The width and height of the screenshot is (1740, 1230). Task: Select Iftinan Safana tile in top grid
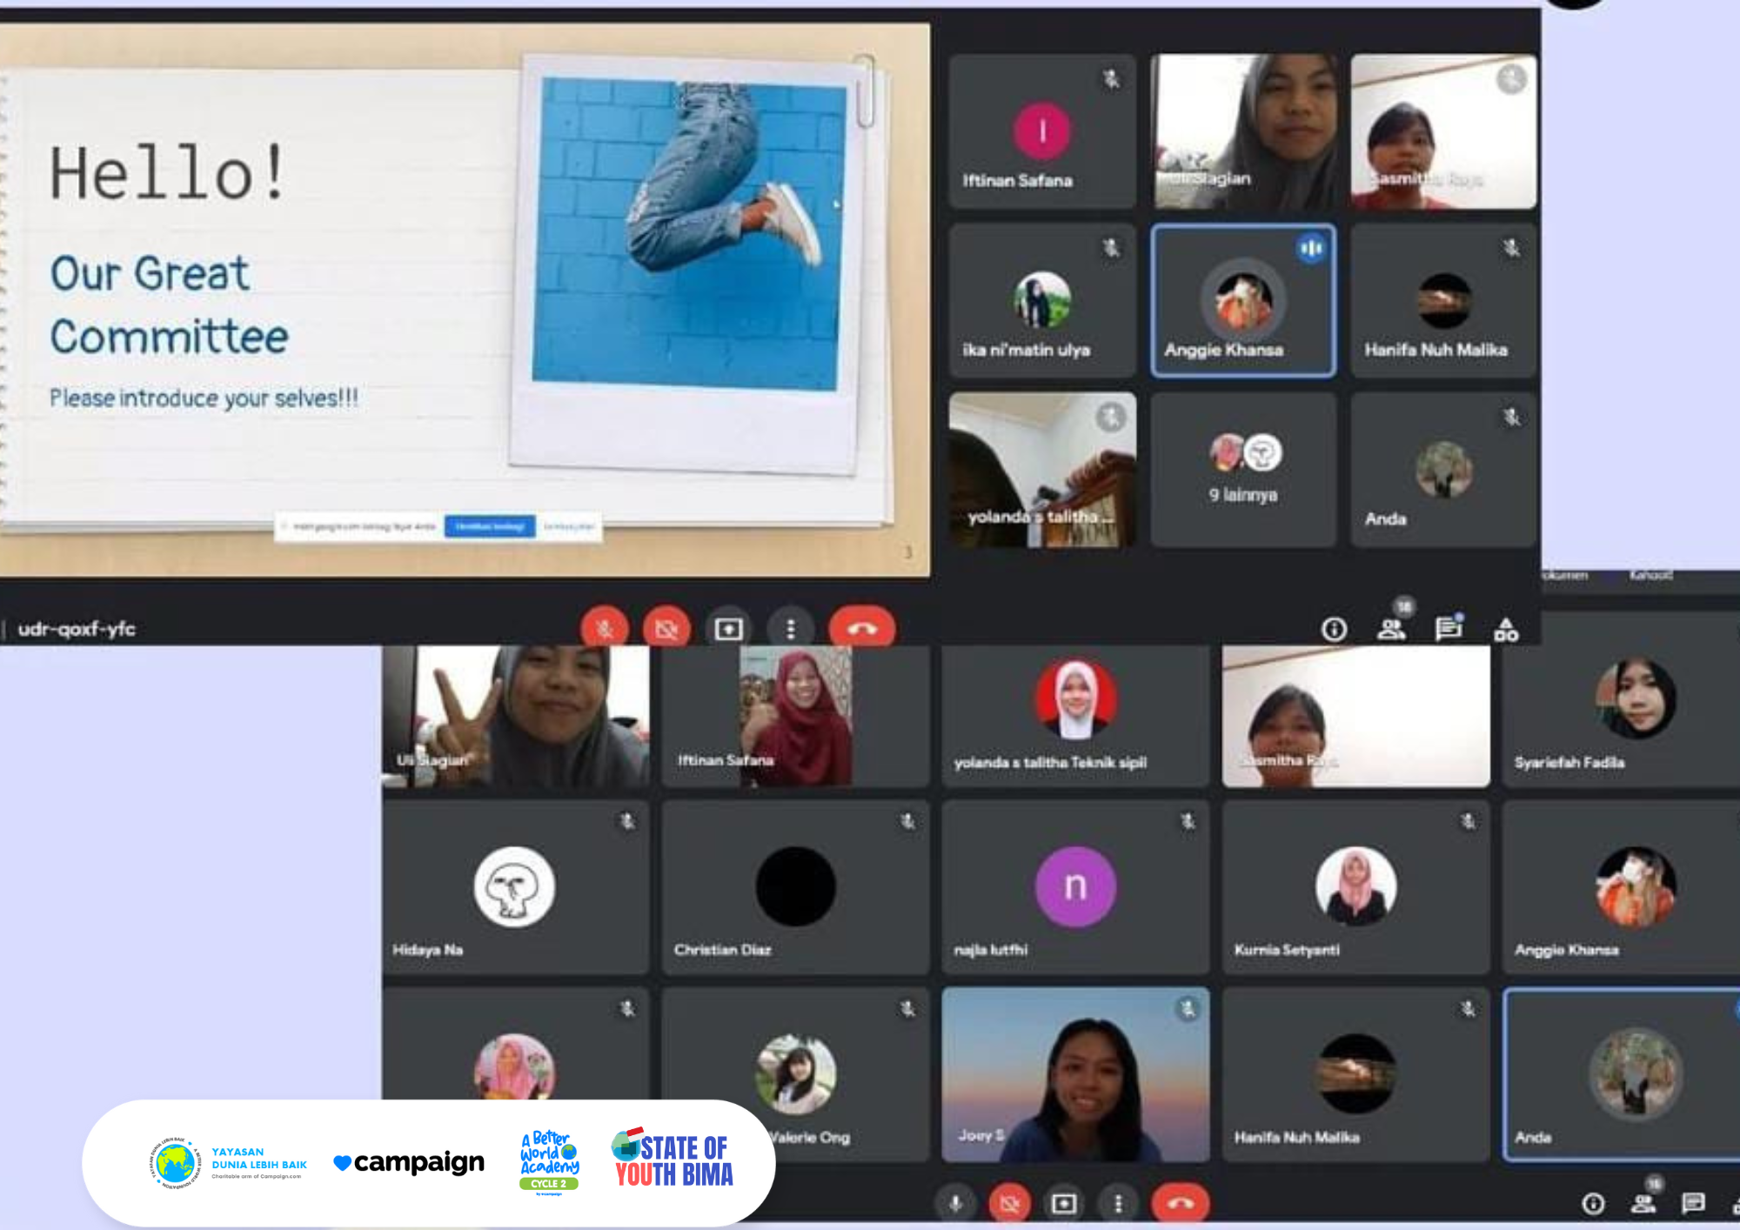tap(1042, 131)
